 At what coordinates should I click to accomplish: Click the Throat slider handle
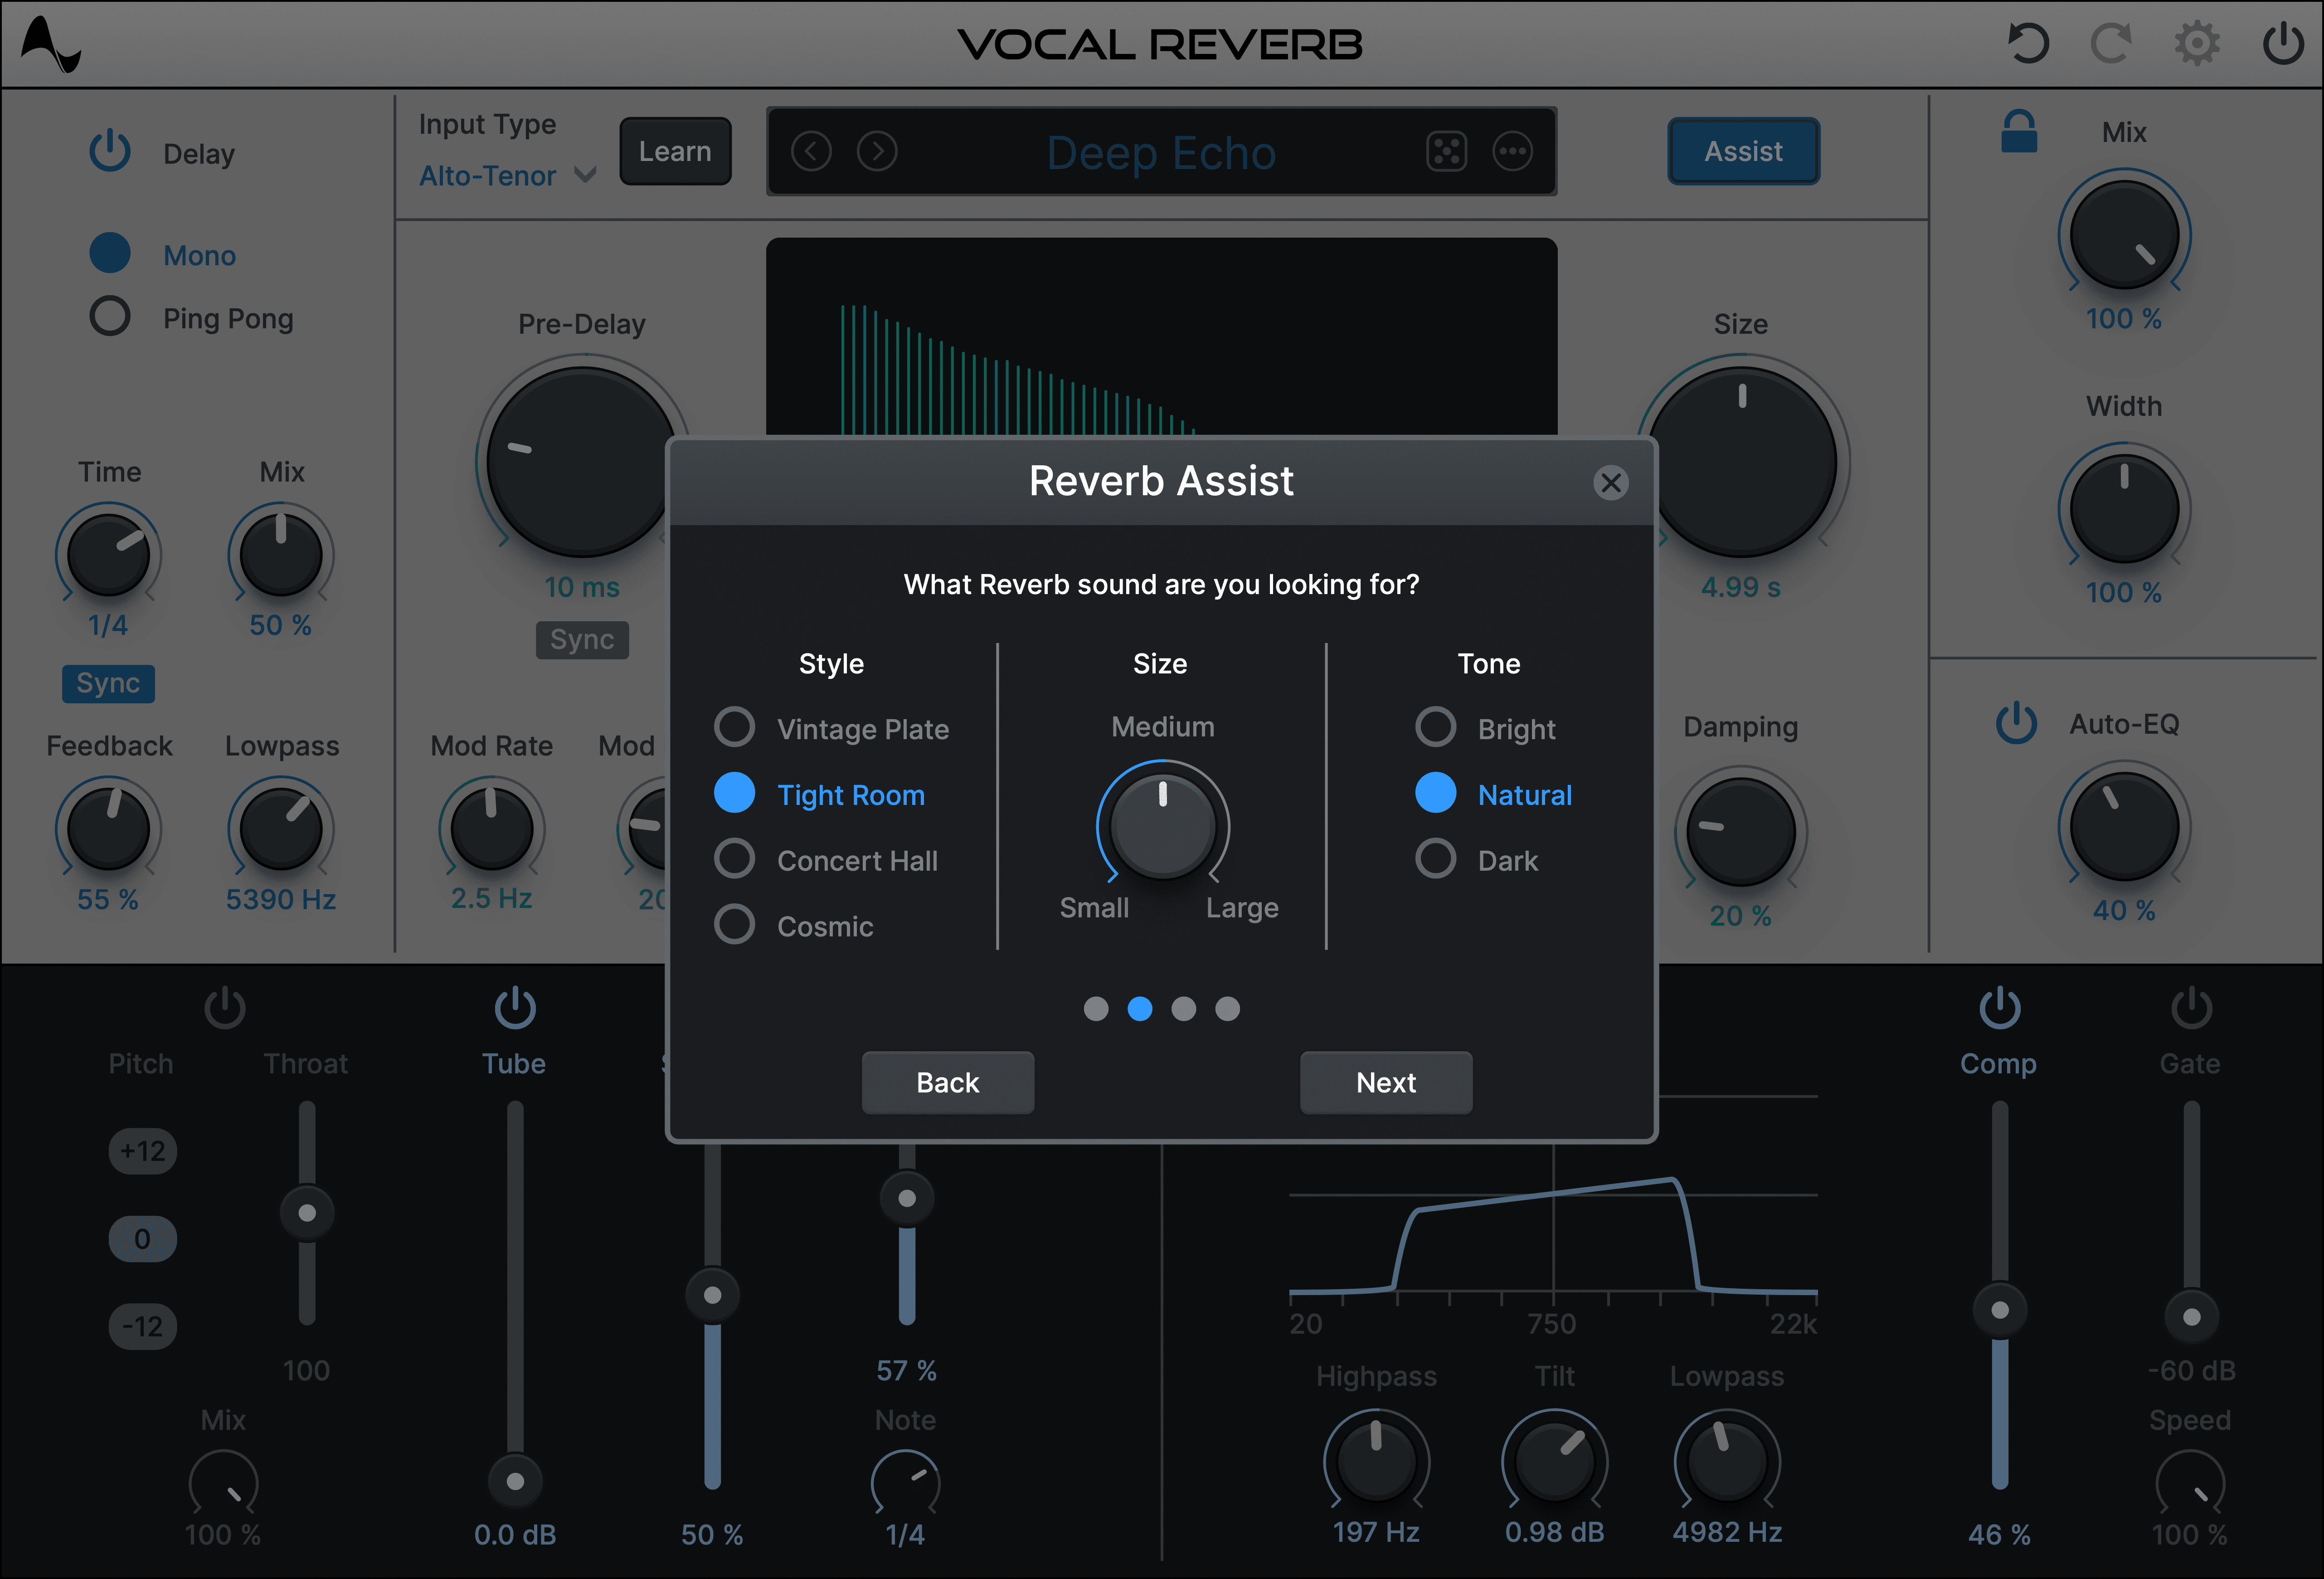[307, 1212]
